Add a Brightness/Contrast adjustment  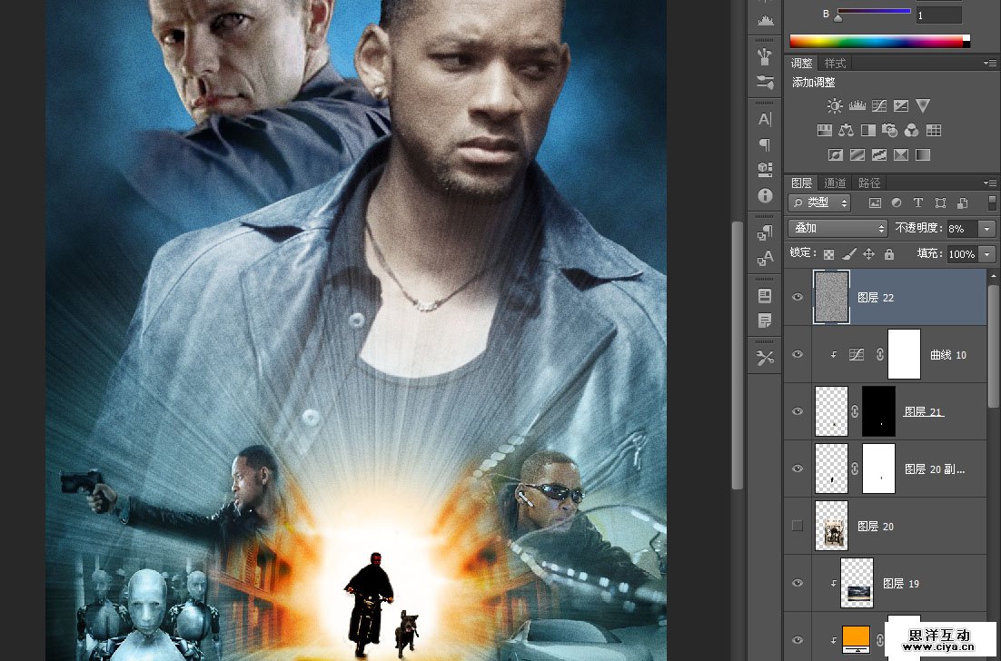[835, 106]
